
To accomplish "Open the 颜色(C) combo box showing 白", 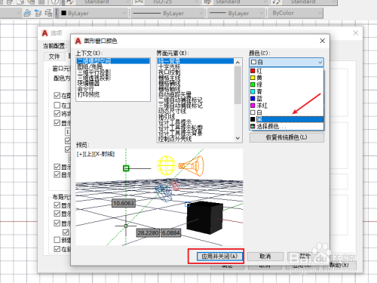I will (287, 62).
